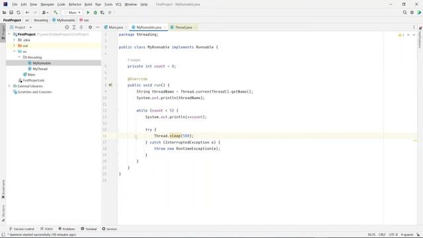This screenshot has height=238, width=423.
Task: Click the override gutter icon beside run method
Action: 110,85
